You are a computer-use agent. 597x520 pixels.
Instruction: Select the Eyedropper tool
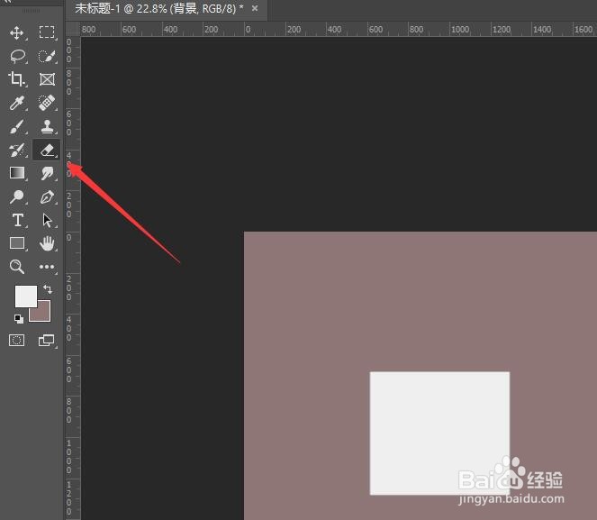point(17,103)
